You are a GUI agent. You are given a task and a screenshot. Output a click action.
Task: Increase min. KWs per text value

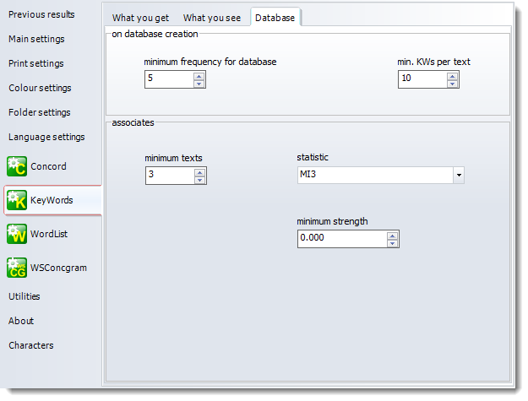tap(453, 75)
